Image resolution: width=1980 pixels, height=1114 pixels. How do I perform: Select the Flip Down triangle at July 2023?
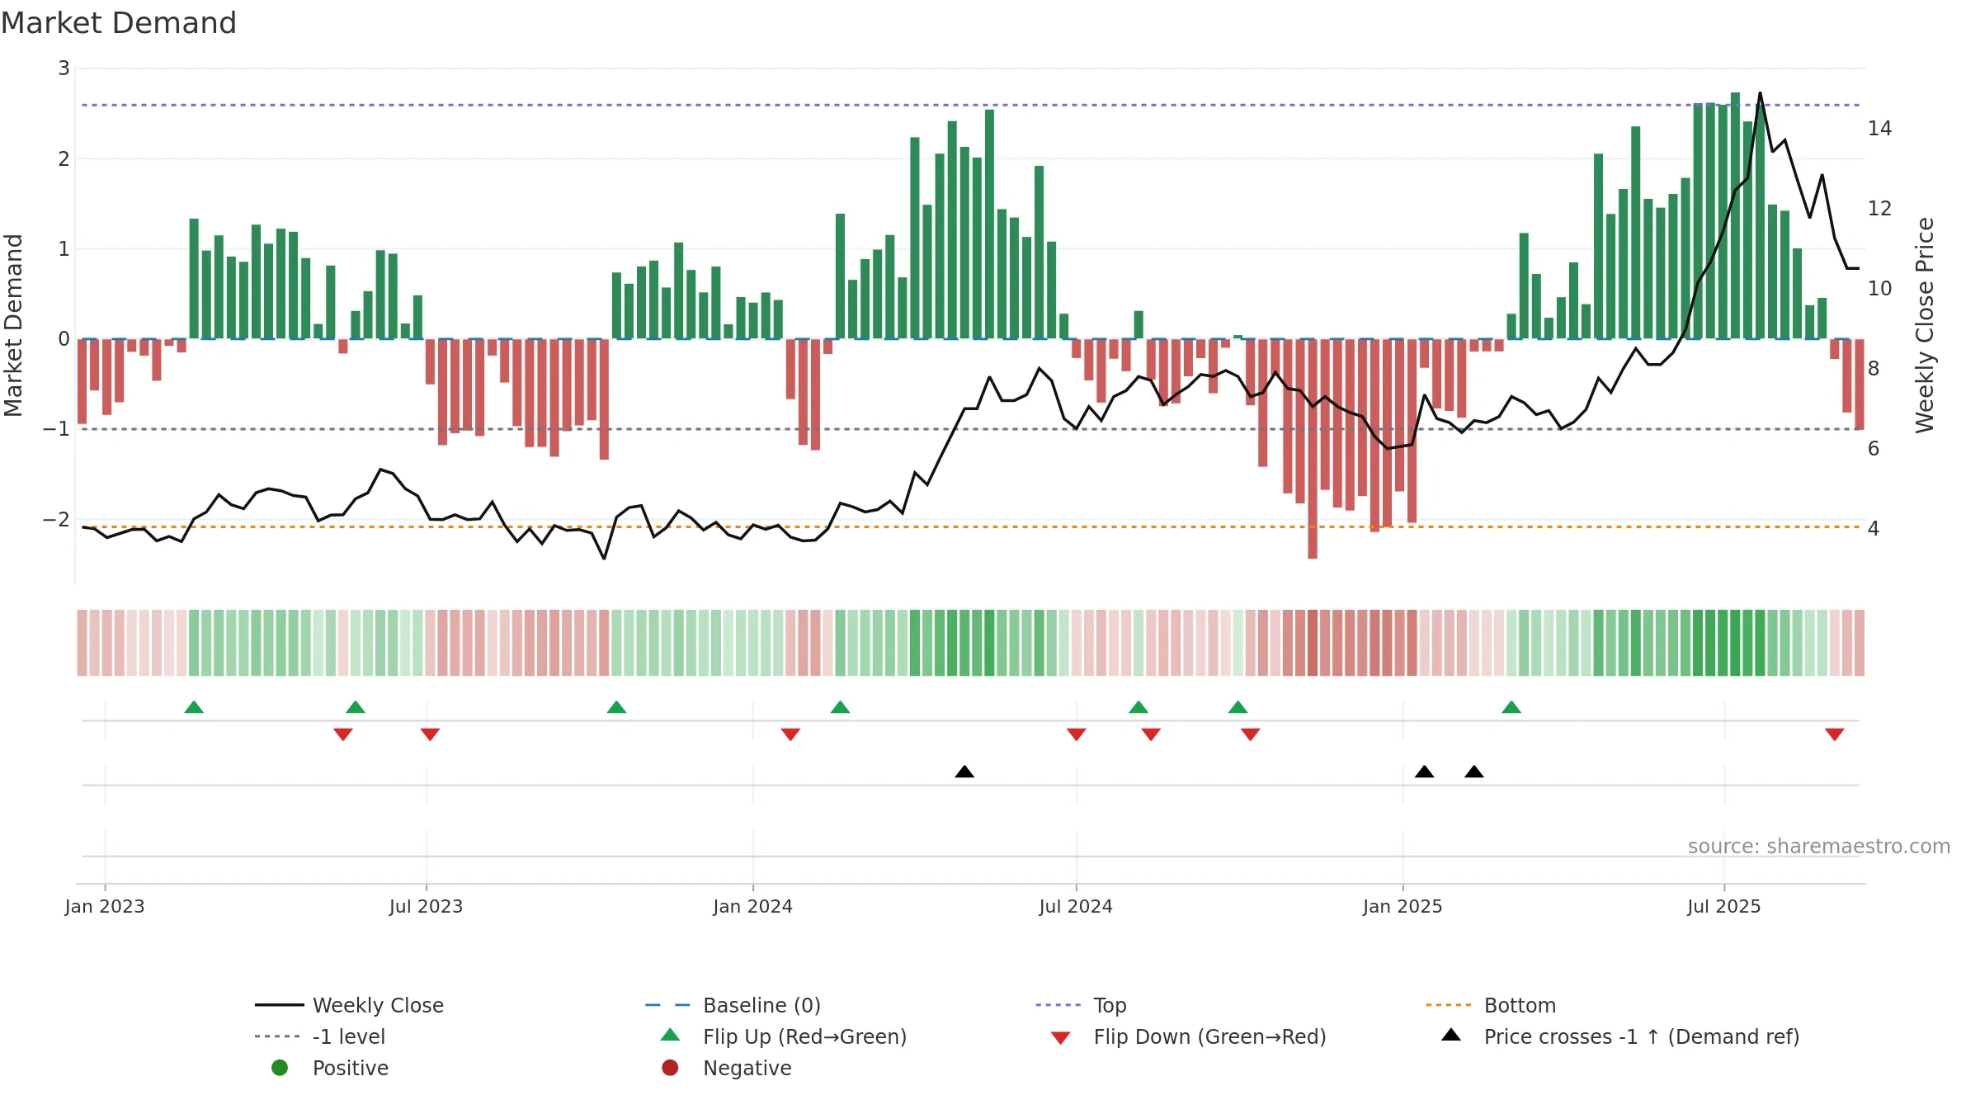click(x=430, y=734)
